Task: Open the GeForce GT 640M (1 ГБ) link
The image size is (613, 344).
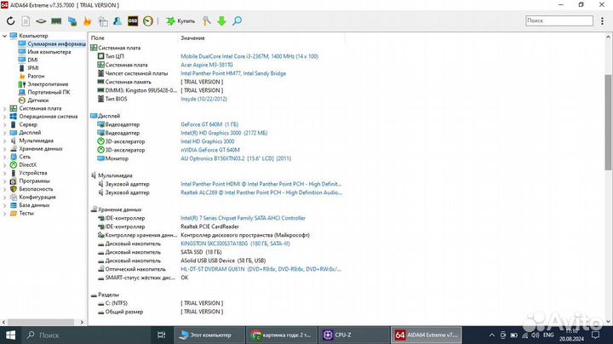Action: (x=209, y=124)
